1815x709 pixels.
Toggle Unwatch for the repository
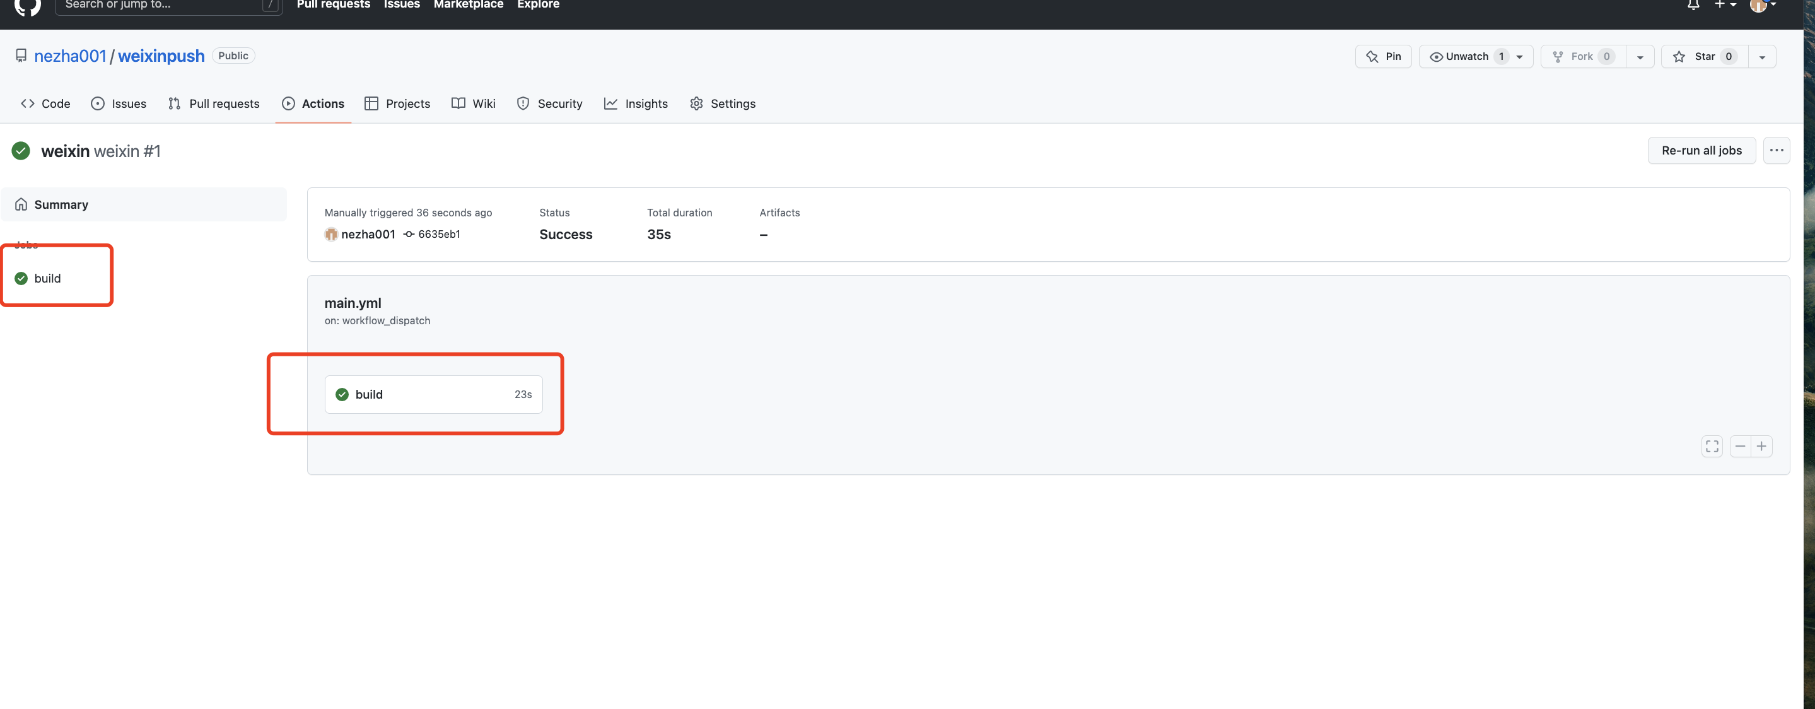1467,56
